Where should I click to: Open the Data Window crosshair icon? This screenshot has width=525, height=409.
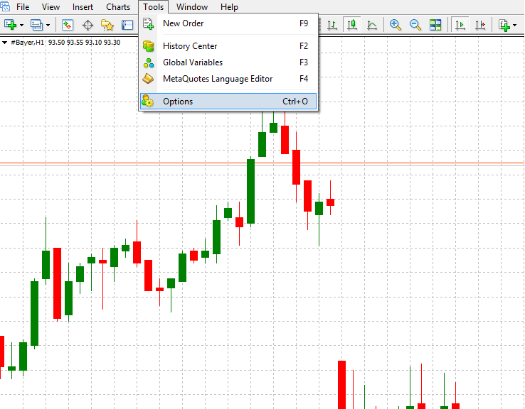pos(88,26)
